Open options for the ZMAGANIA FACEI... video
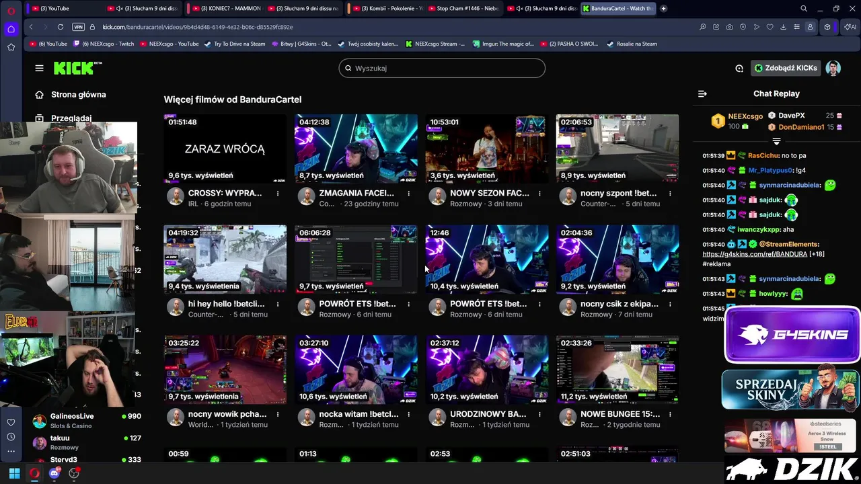The image size is (861, 484). pyautogui.click(x=408, y=193)
